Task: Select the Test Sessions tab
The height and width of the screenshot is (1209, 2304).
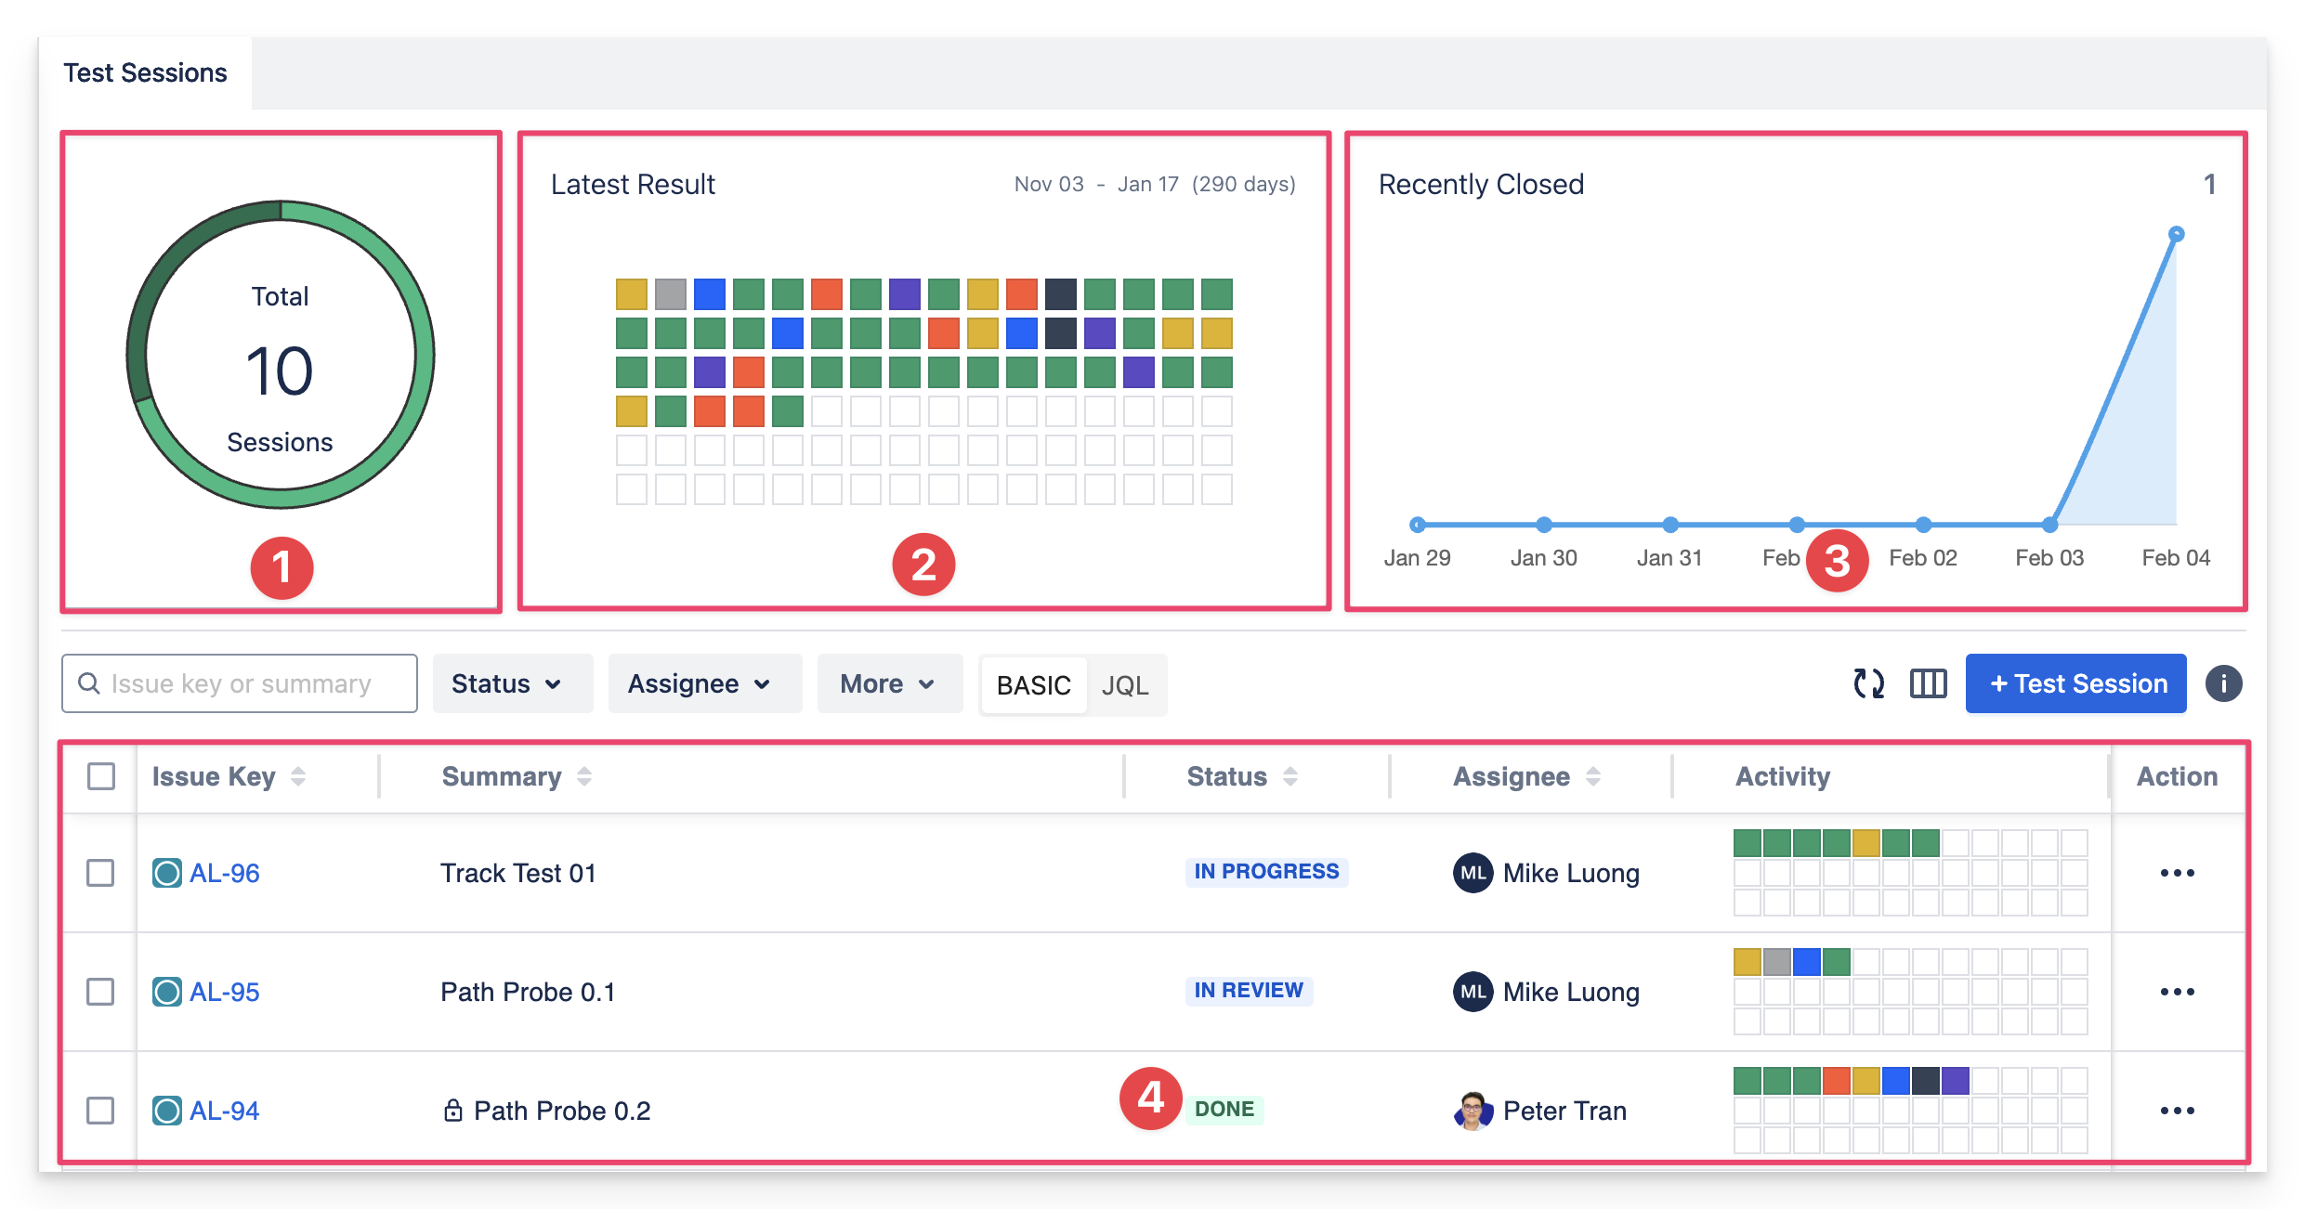Action: click(x=145, y=73)
